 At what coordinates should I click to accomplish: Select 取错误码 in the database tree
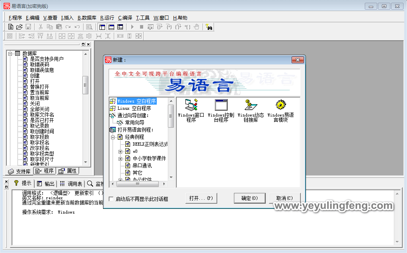tap(39, 64)
